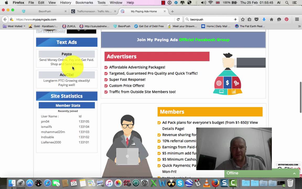Reload the page with the refresh icon
The width and height of the screenshot is (302, 189).
tap(178, 19)
